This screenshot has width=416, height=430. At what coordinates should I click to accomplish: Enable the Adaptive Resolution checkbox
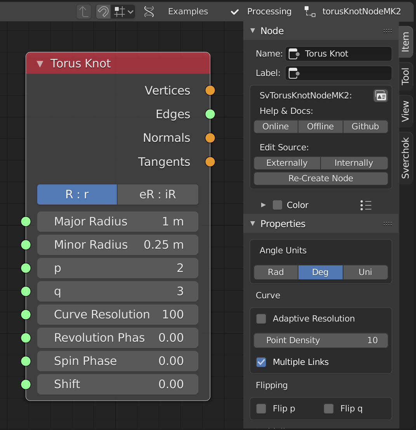click(262, 319)
